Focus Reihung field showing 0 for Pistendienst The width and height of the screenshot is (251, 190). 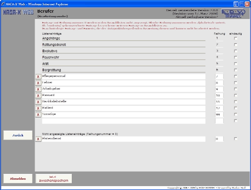[219, 139]
